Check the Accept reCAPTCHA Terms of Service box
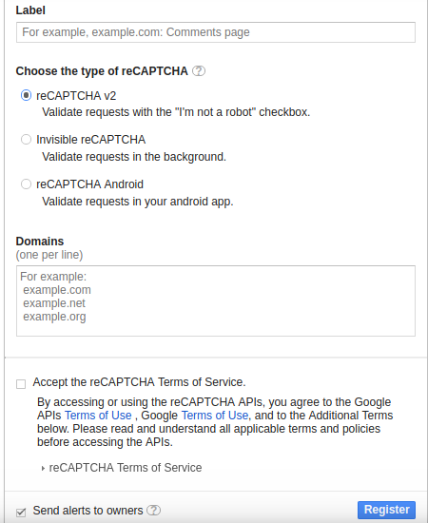Screen dimensions: 428x523 point(21,384)
